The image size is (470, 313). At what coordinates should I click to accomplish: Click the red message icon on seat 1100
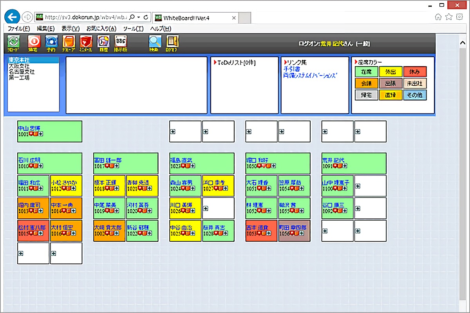click(x=335, y=189)
